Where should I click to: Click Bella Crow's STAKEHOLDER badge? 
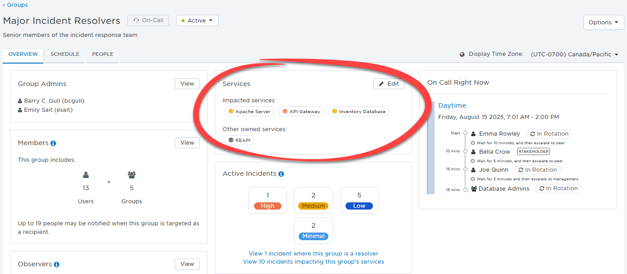[533, 152]
